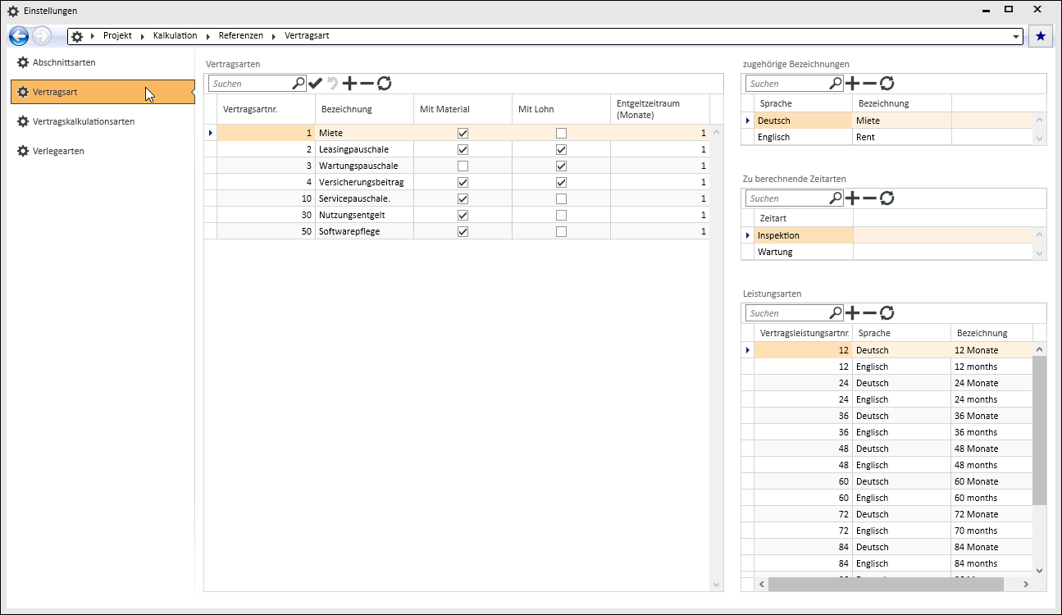Open Vertragskalkulationsarten in the sidebar
The height and width of the screenshot is (615, 1062).
83,121
